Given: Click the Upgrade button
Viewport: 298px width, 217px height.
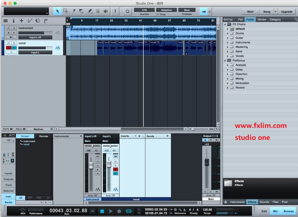Looking at the screenshot, I should tap(287, 12).
